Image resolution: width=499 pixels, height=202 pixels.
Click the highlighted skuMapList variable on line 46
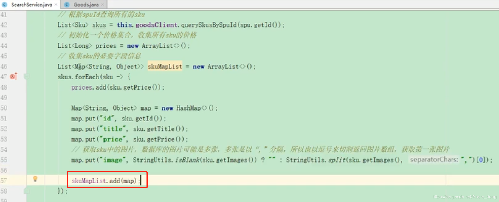click(165, 67)
